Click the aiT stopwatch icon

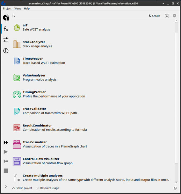[x=17, y=27]
